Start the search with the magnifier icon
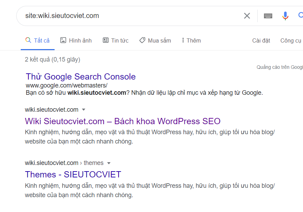The image size is (303, 212). point(300,15)
